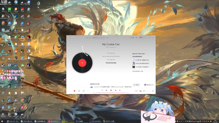The image size is (219, 123).
Task: Toggle the desktop lyrics icon beside next
Action: (x=120, y=90)
